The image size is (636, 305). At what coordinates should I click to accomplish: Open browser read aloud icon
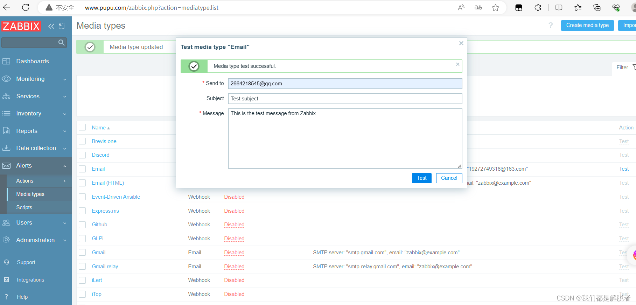point(461,8)
